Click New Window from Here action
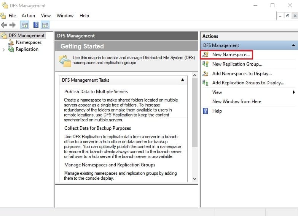The image size is (298, 216). (237, 102)
